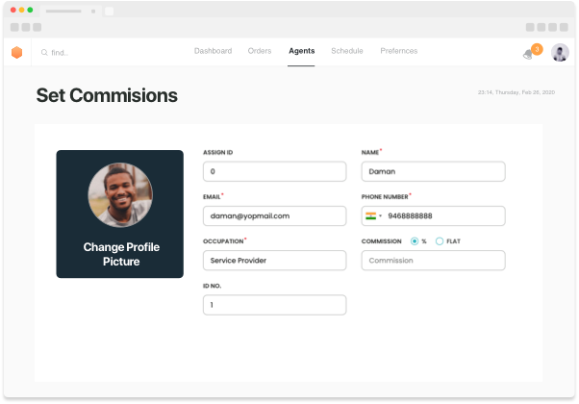The height and width of the screenshot is (404, 579).
Task: Select the percent commission radio button
Action: click(x=415, y=240)
